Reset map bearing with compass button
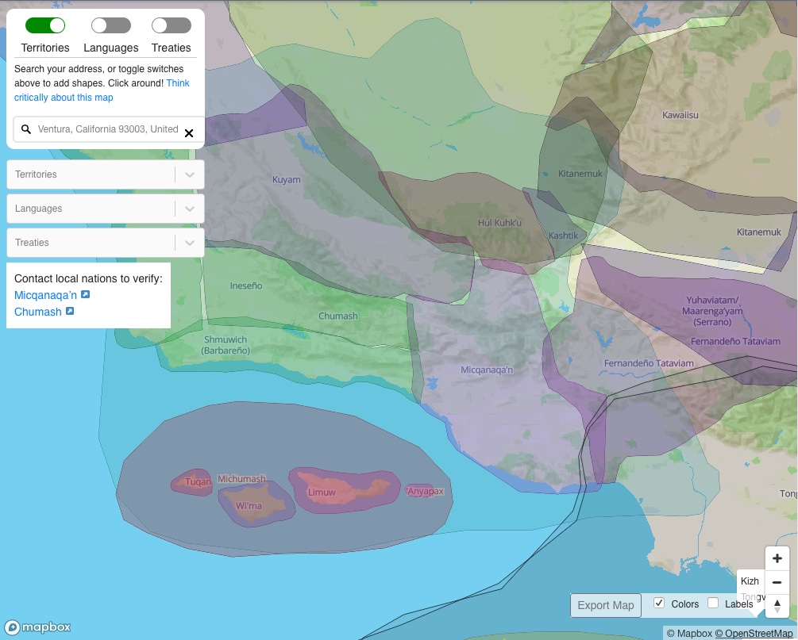Image resolution: width=798 pixels, height=640 pixels. click(x=777, y=605)
